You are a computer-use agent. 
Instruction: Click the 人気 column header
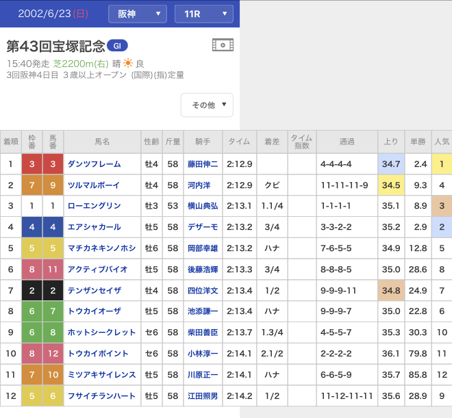point(442,142)
